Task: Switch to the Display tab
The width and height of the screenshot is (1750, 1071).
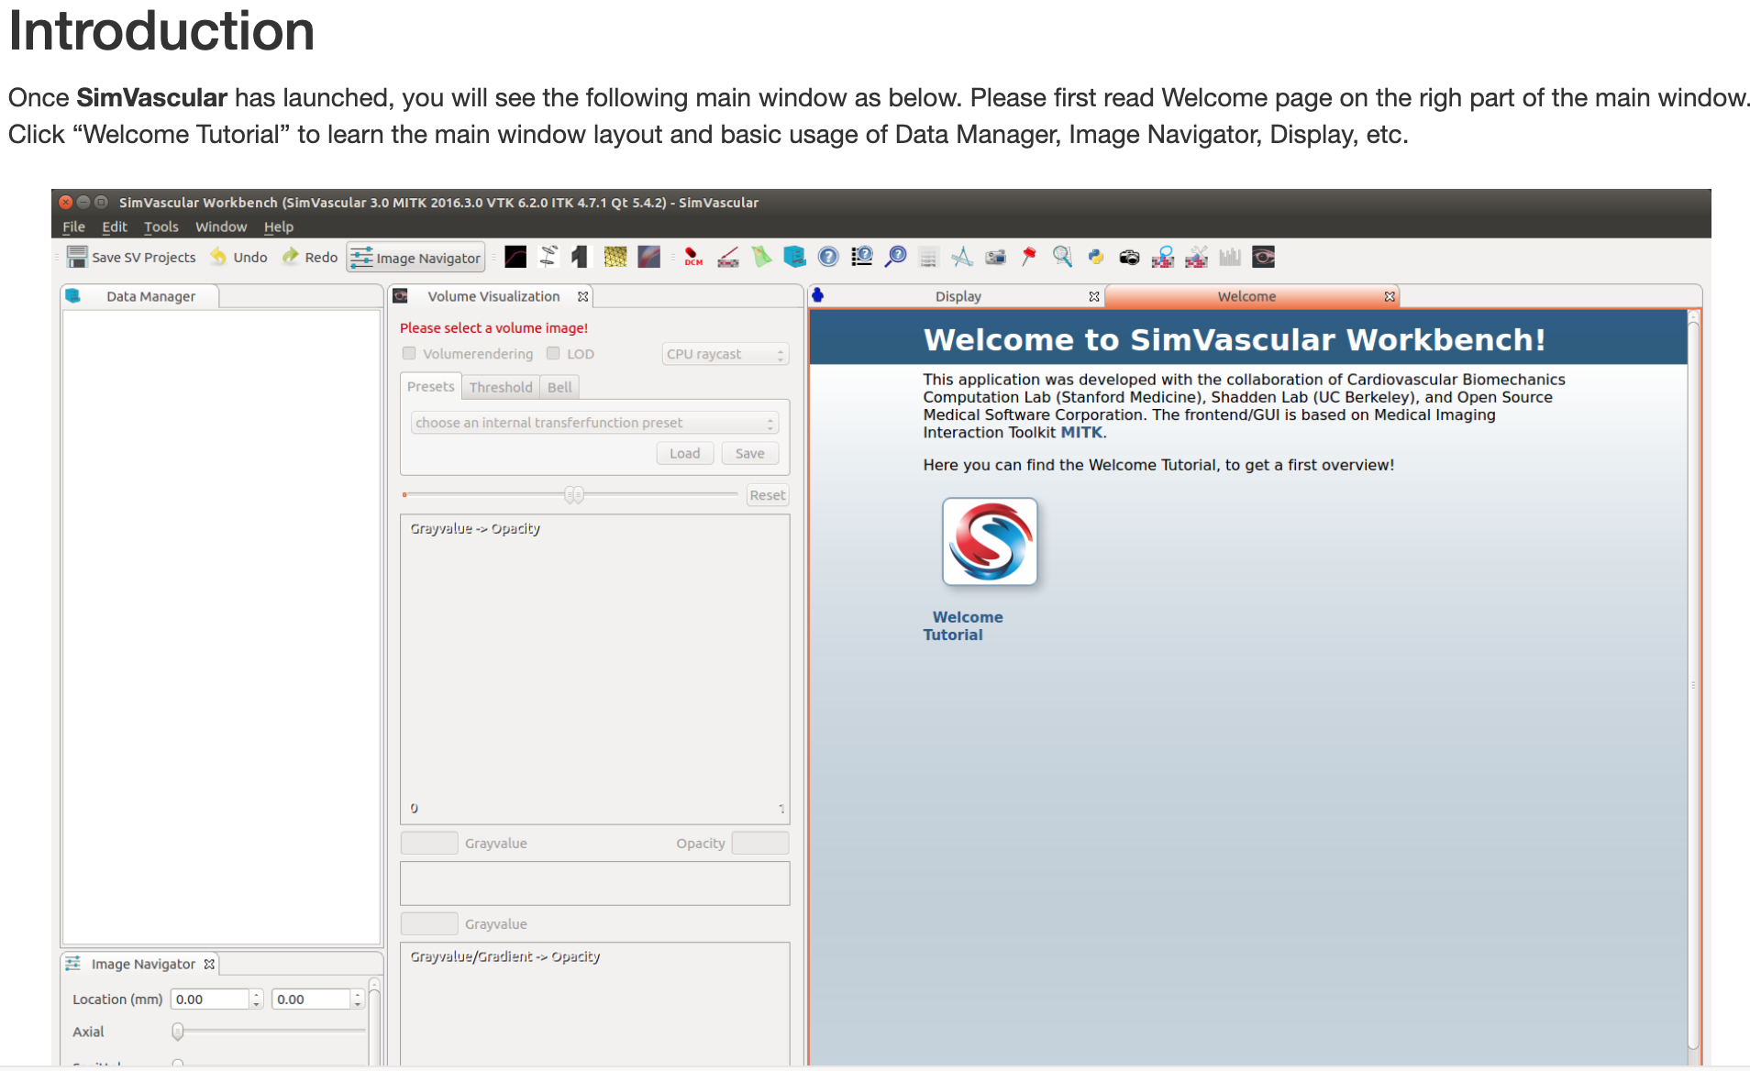Action: tap(957, 296)
